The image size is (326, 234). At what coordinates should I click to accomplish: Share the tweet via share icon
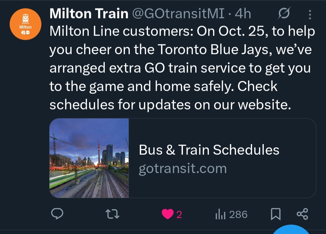pos(302,214)
